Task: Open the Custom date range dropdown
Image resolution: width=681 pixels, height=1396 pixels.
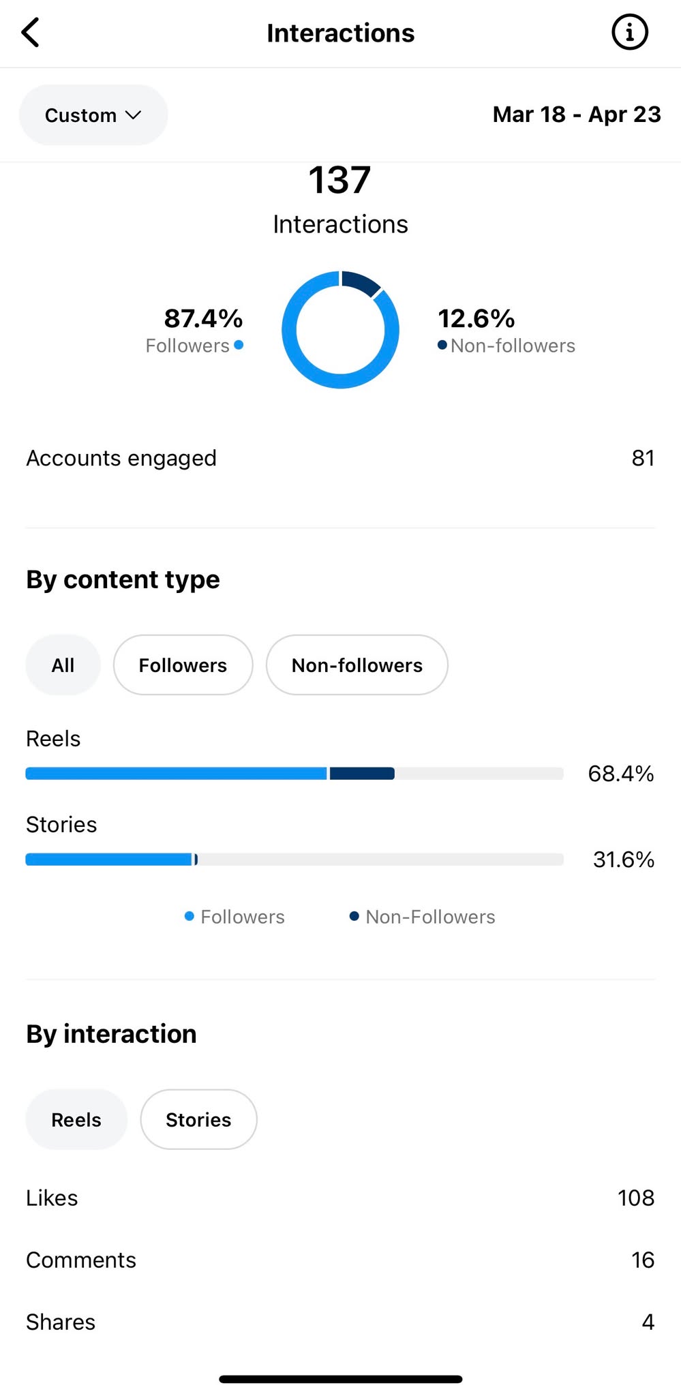Action: [93, 115]
